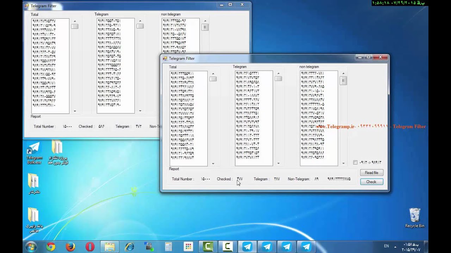This screenshot has width=451, height=253.
Task: Click scroll thumb of front window Telegram list
Action: point(278,79)
